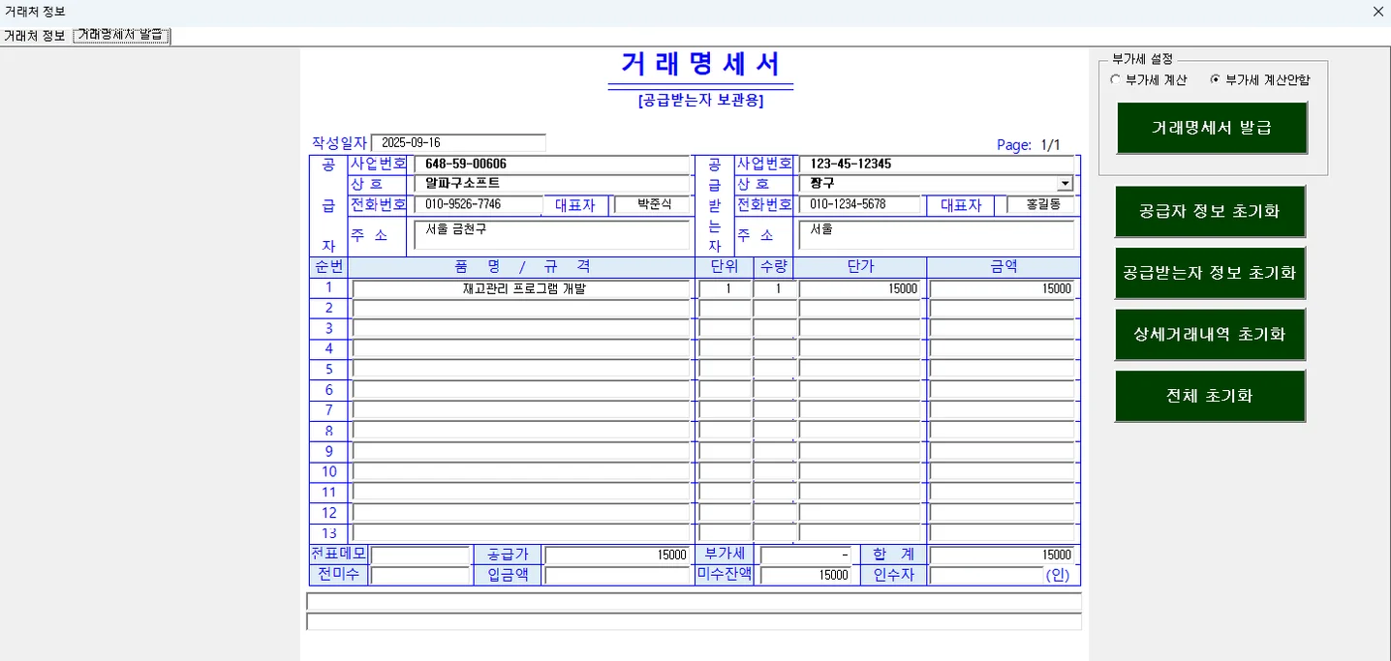The width and height of the screenshot is (1391, 661).
Task: Click row 5 단가 input field
Action: point(860,370)
